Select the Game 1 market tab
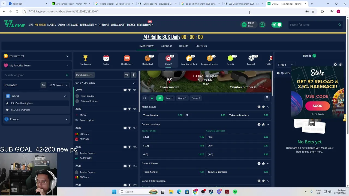Viewport: 349px width, 196px height. [182, 98]
